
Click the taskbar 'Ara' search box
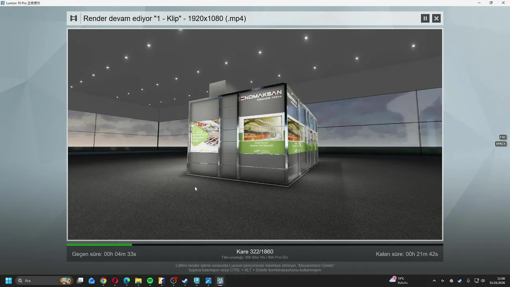tap(44, 281)
